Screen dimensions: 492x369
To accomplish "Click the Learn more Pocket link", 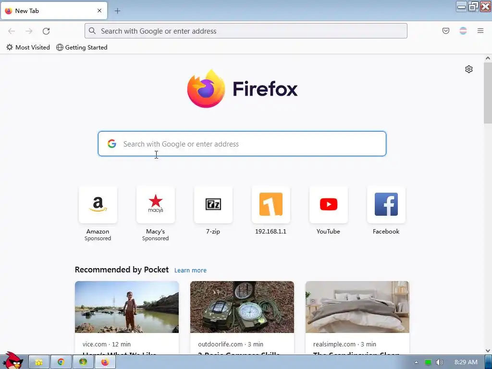I will (190, 270).
